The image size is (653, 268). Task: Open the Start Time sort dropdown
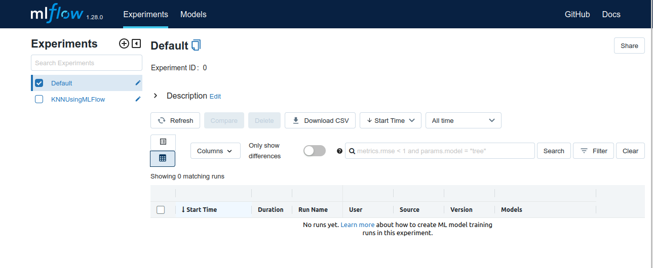[x=391, y=120]
